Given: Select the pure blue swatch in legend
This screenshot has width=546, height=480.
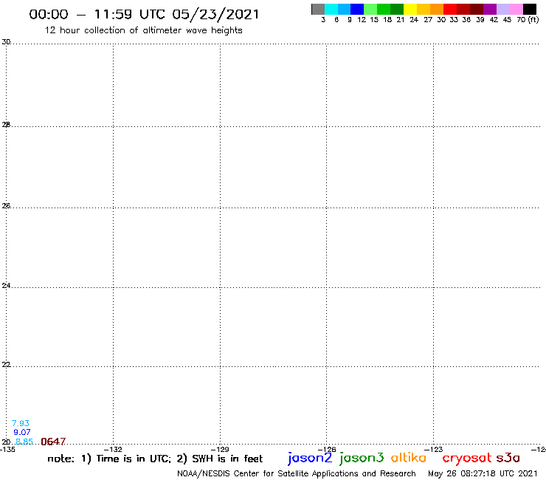Looking at the screenshot, I should click(x=357, y=9).
